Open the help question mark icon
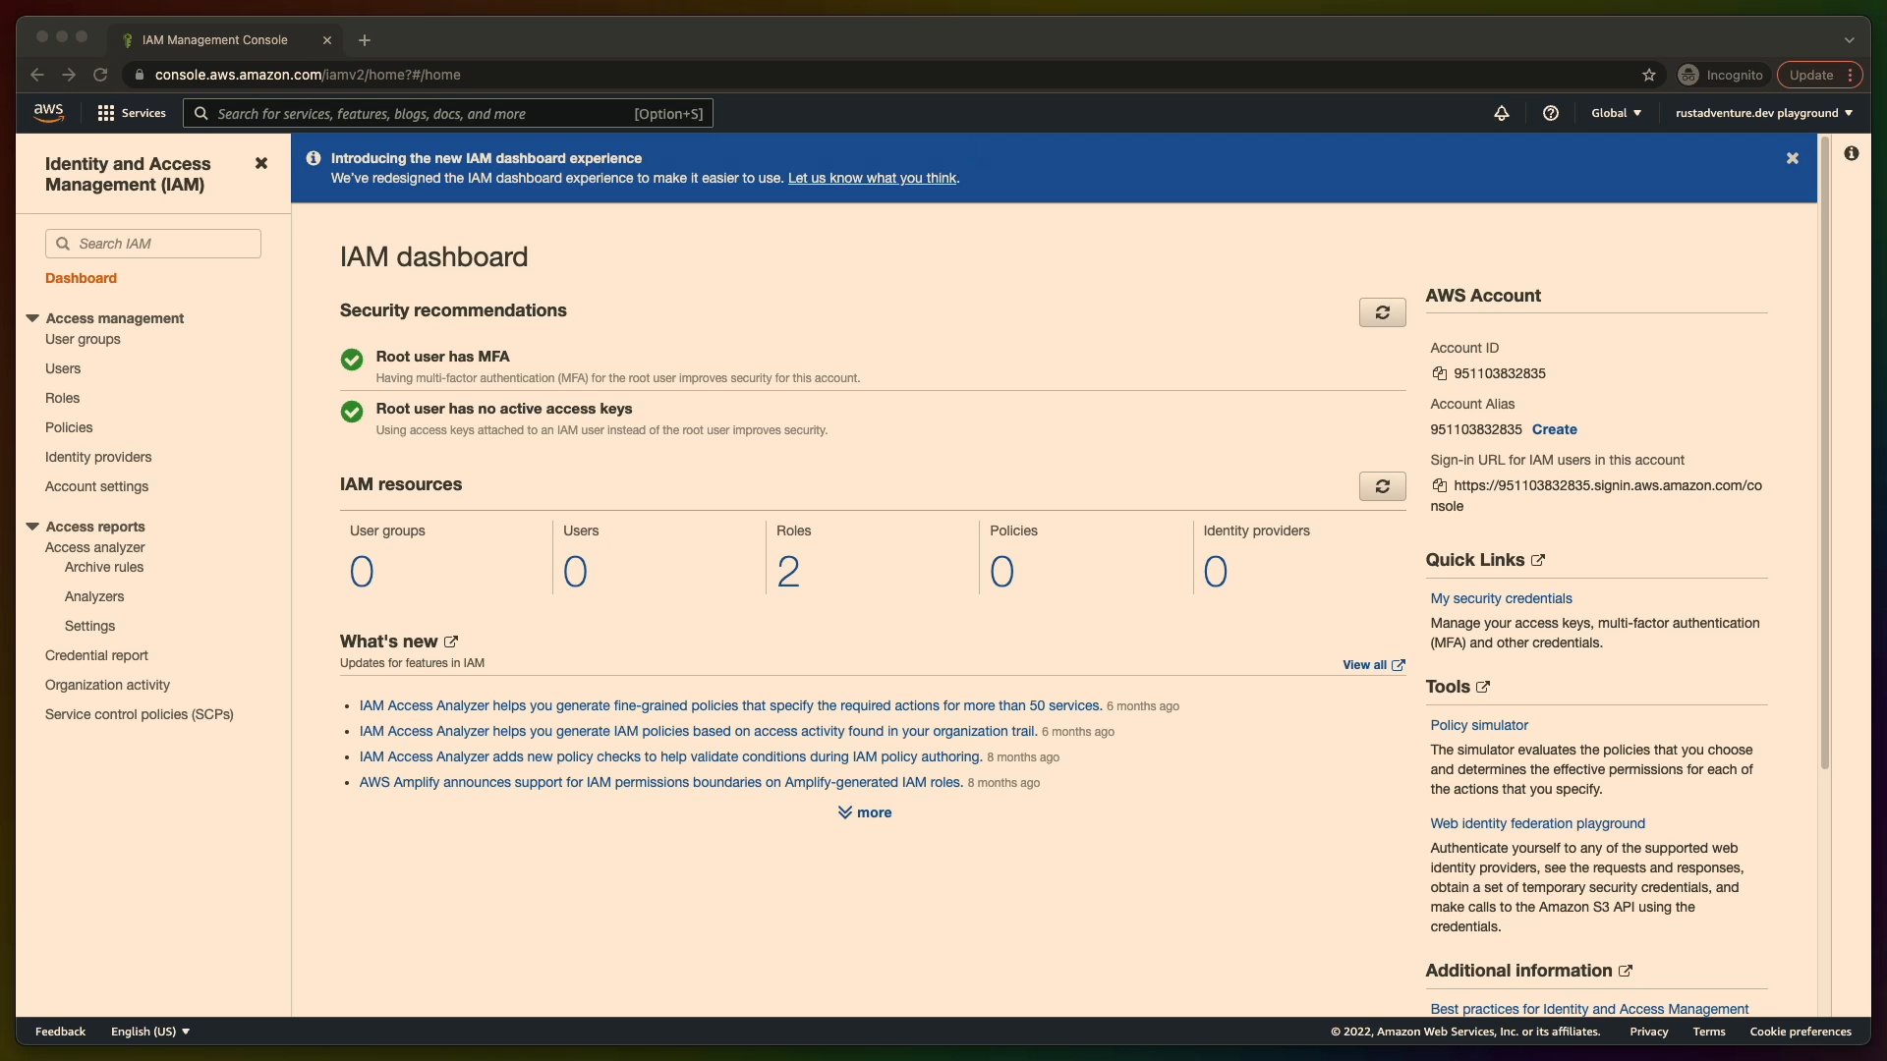1887x1061 pixels. pyautogui.click(x=1550, y=113)
